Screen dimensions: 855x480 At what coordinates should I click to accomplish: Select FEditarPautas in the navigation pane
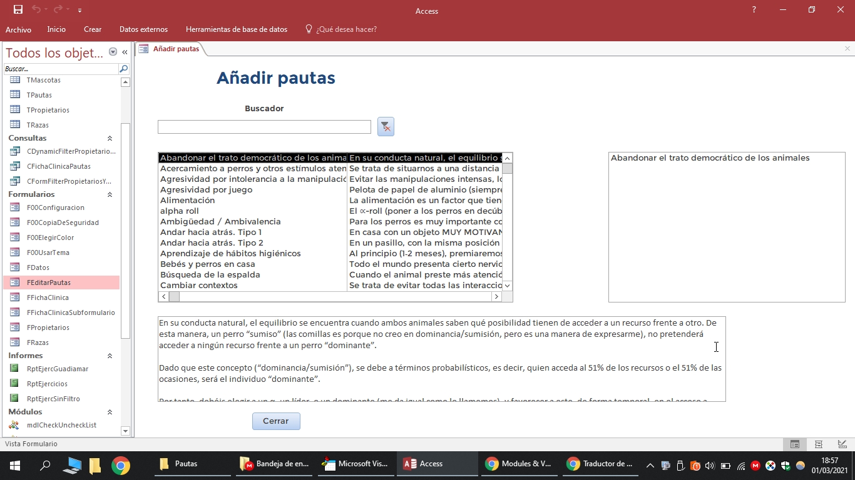[61, 282]
